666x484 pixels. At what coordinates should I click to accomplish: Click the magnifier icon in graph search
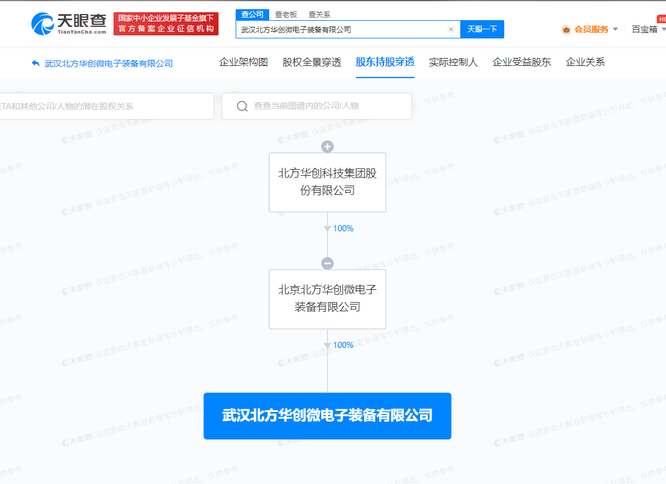(242, 106)
